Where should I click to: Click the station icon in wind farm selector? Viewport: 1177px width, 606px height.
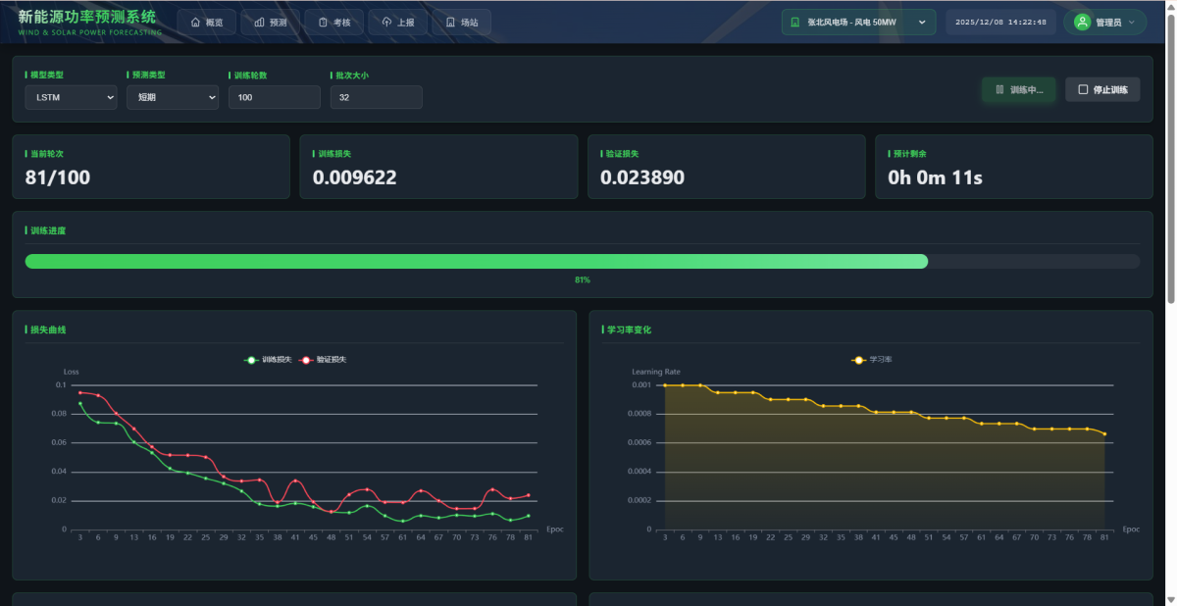click(x=795, y=22)
